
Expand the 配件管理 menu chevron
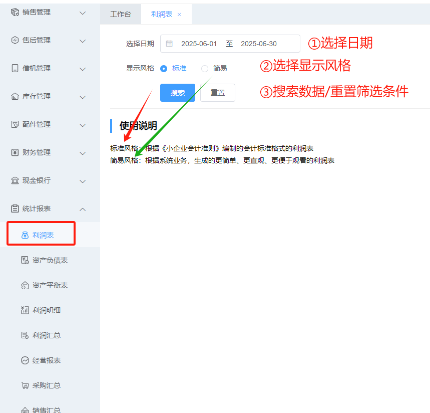pos(83,125)
